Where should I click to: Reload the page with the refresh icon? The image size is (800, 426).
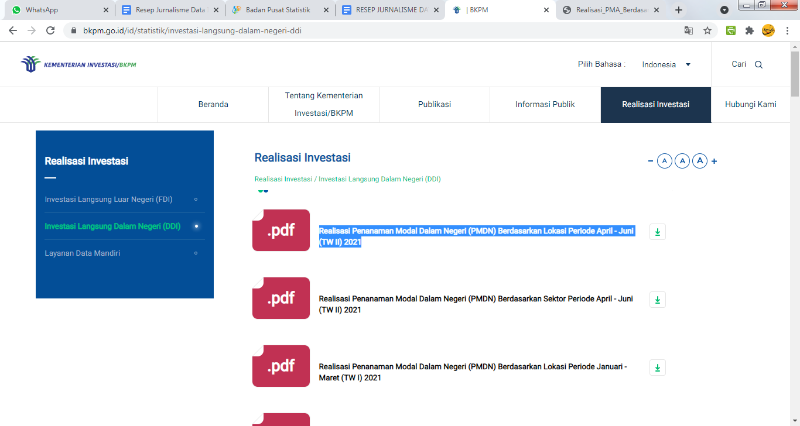(50, 30)
